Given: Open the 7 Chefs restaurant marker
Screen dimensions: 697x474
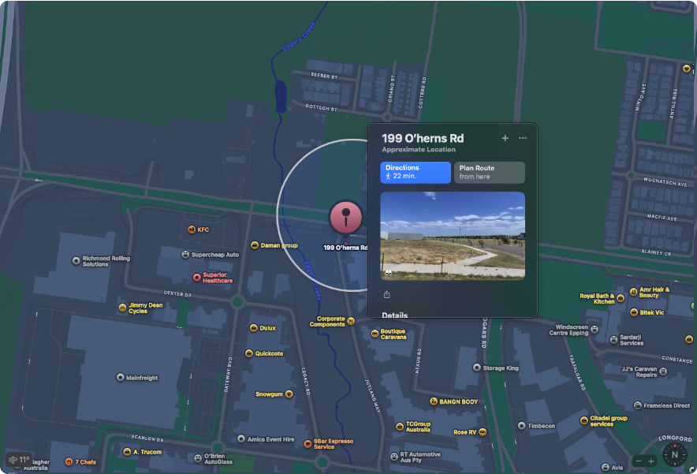Looking at the screenshot, I should coord(69,461).
